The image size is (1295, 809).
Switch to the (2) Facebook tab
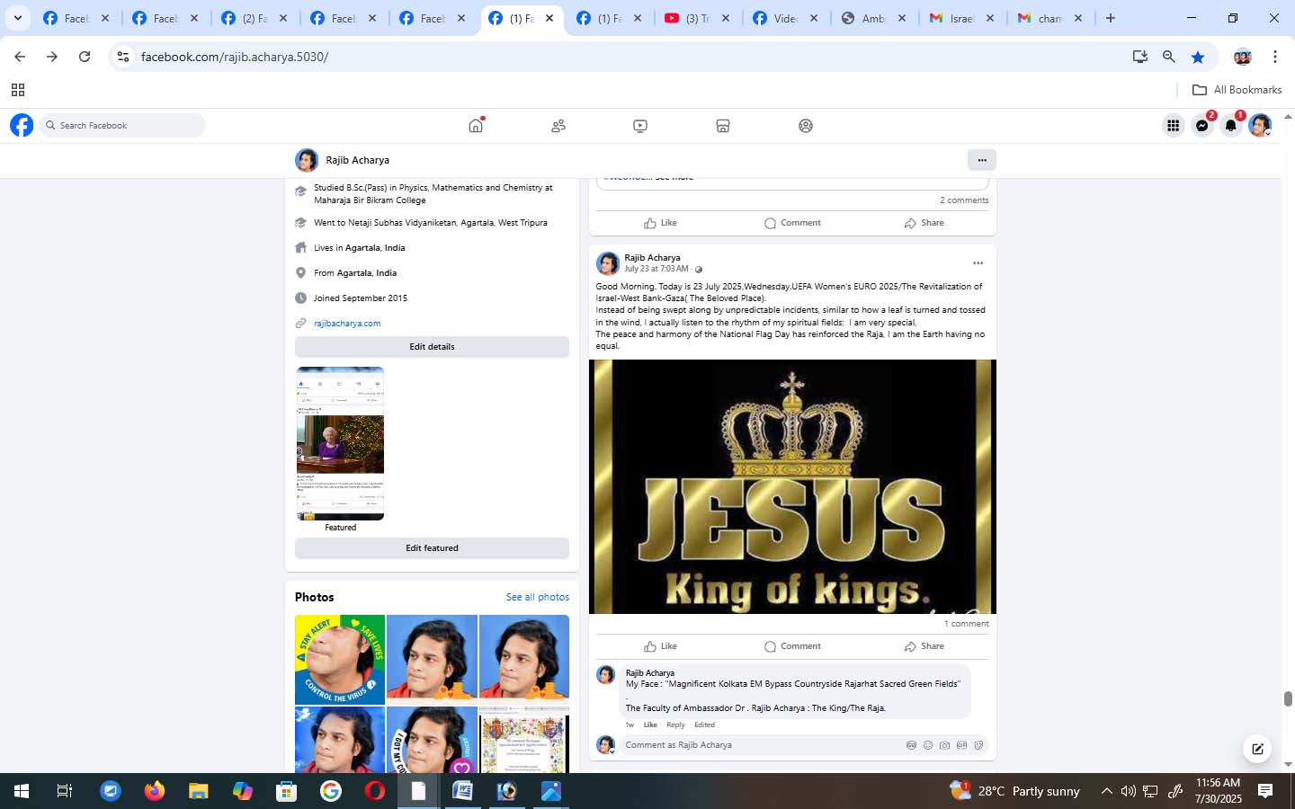(x=255, y=18)
